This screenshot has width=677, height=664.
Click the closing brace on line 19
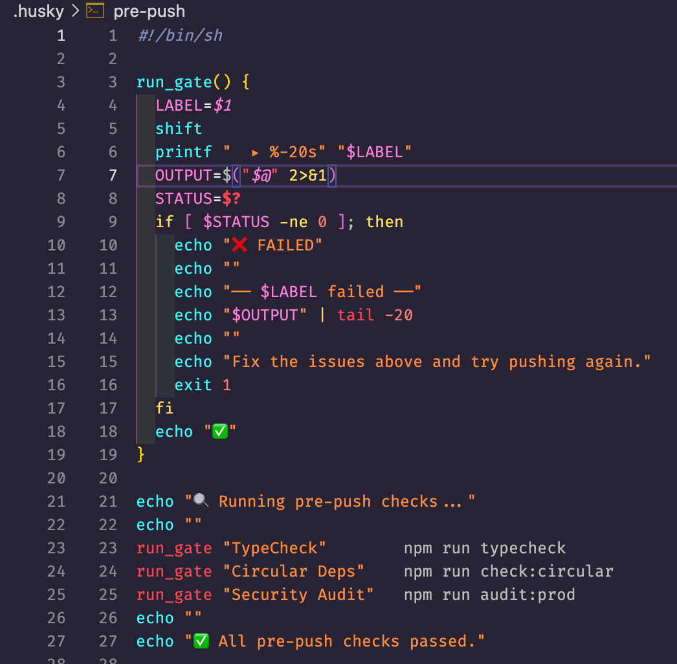140,455
